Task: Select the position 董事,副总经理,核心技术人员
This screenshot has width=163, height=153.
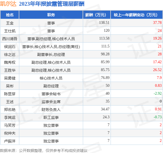Action: pos(51,39)
